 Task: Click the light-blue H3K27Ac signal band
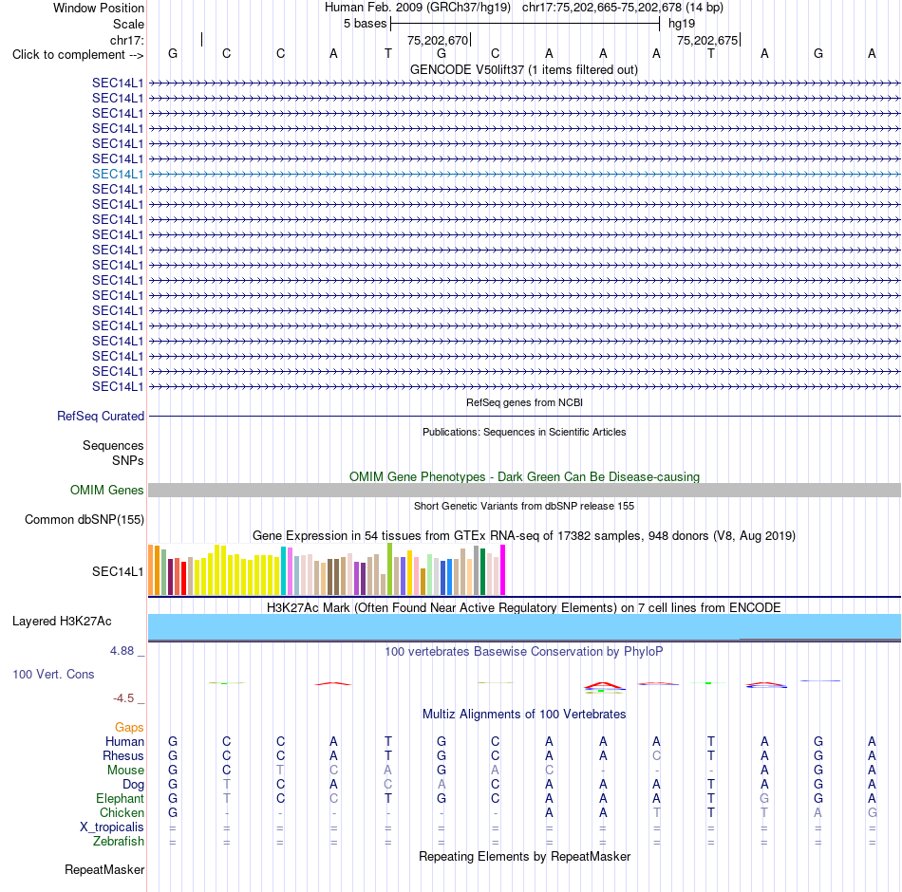click(x=524, y=627)
